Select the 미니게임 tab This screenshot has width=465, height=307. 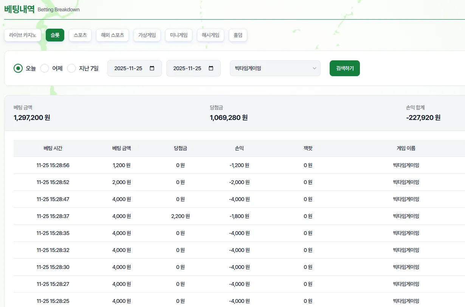pyautogui.click(x=179, y=35)
